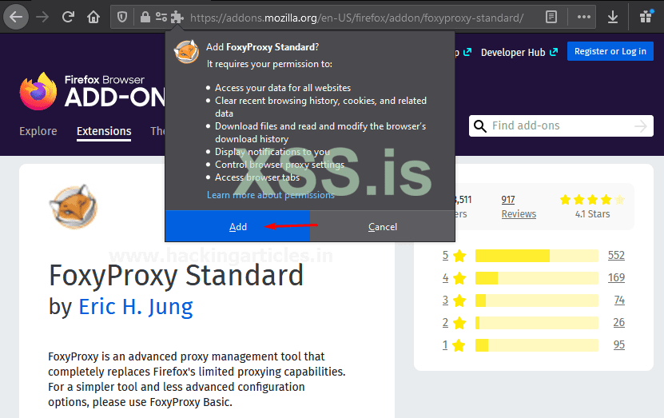Image resolution: width=664 pixels, height=418 pixels.
Task: Click the 5-star rating bar
Action: 536,256
